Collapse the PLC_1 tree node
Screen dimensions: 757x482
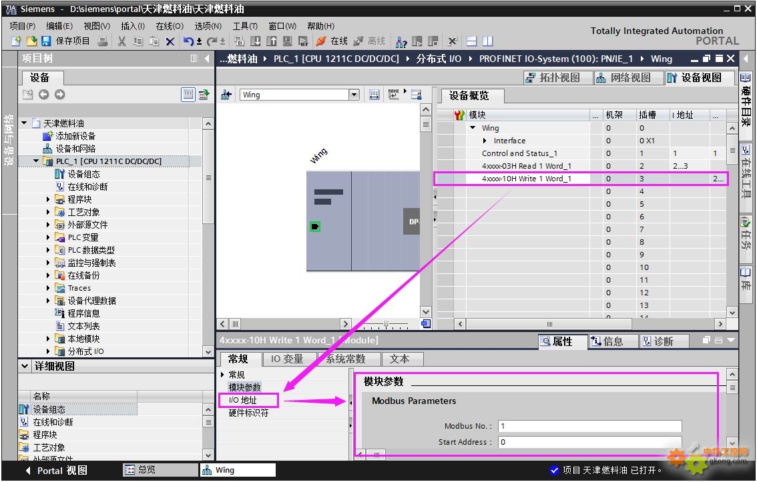coord(36,161)
